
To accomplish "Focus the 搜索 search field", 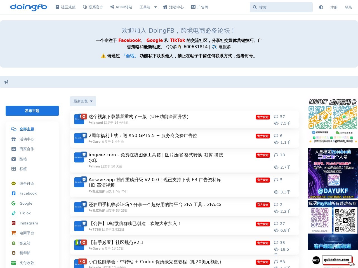I will 281,7.
